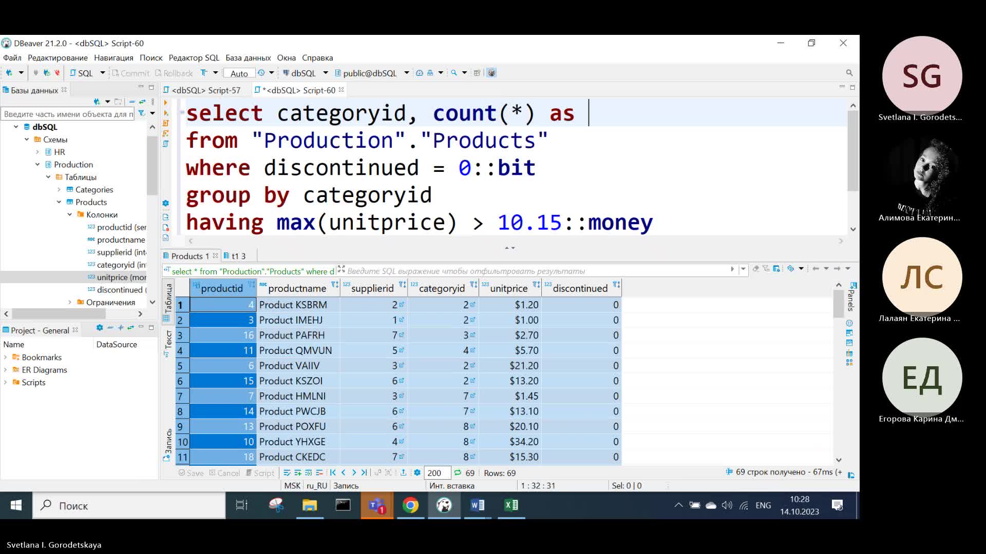This screenshot has height=554, width=986.
Task: Click Save button in results footer
Action: point(191,473)
